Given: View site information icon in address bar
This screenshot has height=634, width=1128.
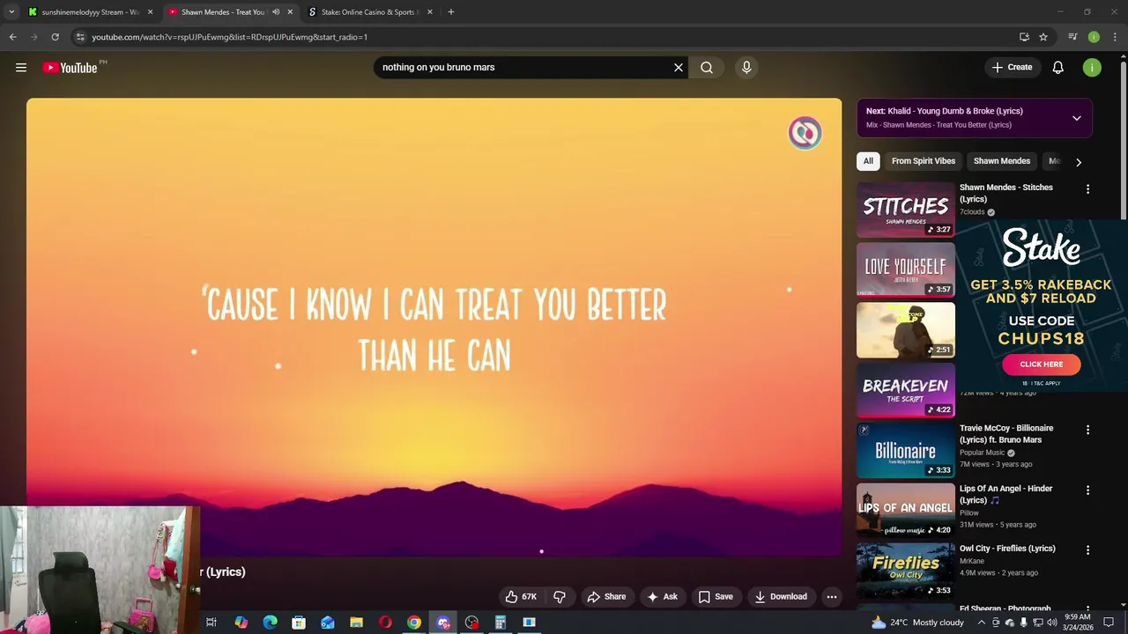Looking at the screenshot, I should [x=80, y=37].
